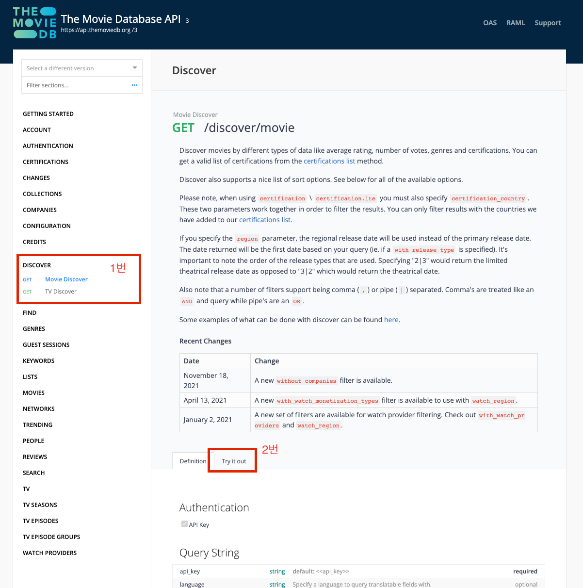
Task: Open the Support link in header
Action: click(548, 23)
